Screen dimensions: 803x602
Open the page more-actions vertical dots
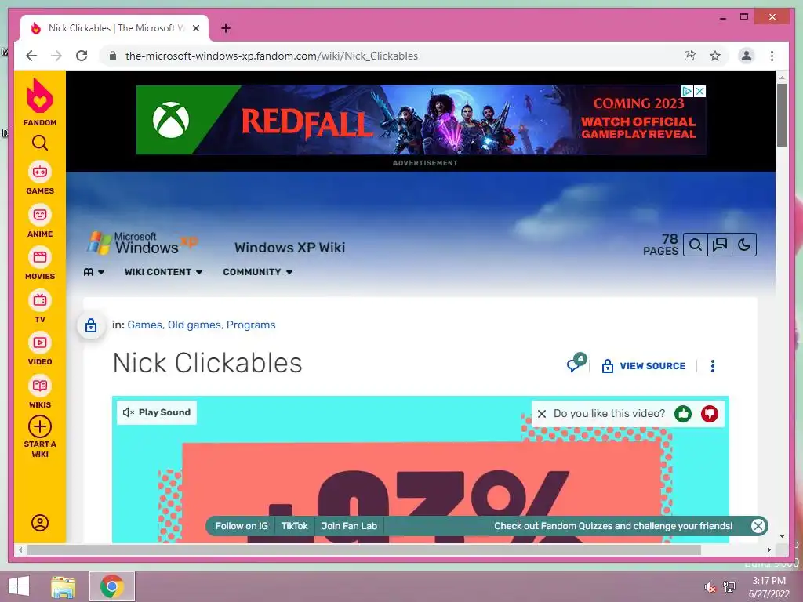[x=712, y=366]
